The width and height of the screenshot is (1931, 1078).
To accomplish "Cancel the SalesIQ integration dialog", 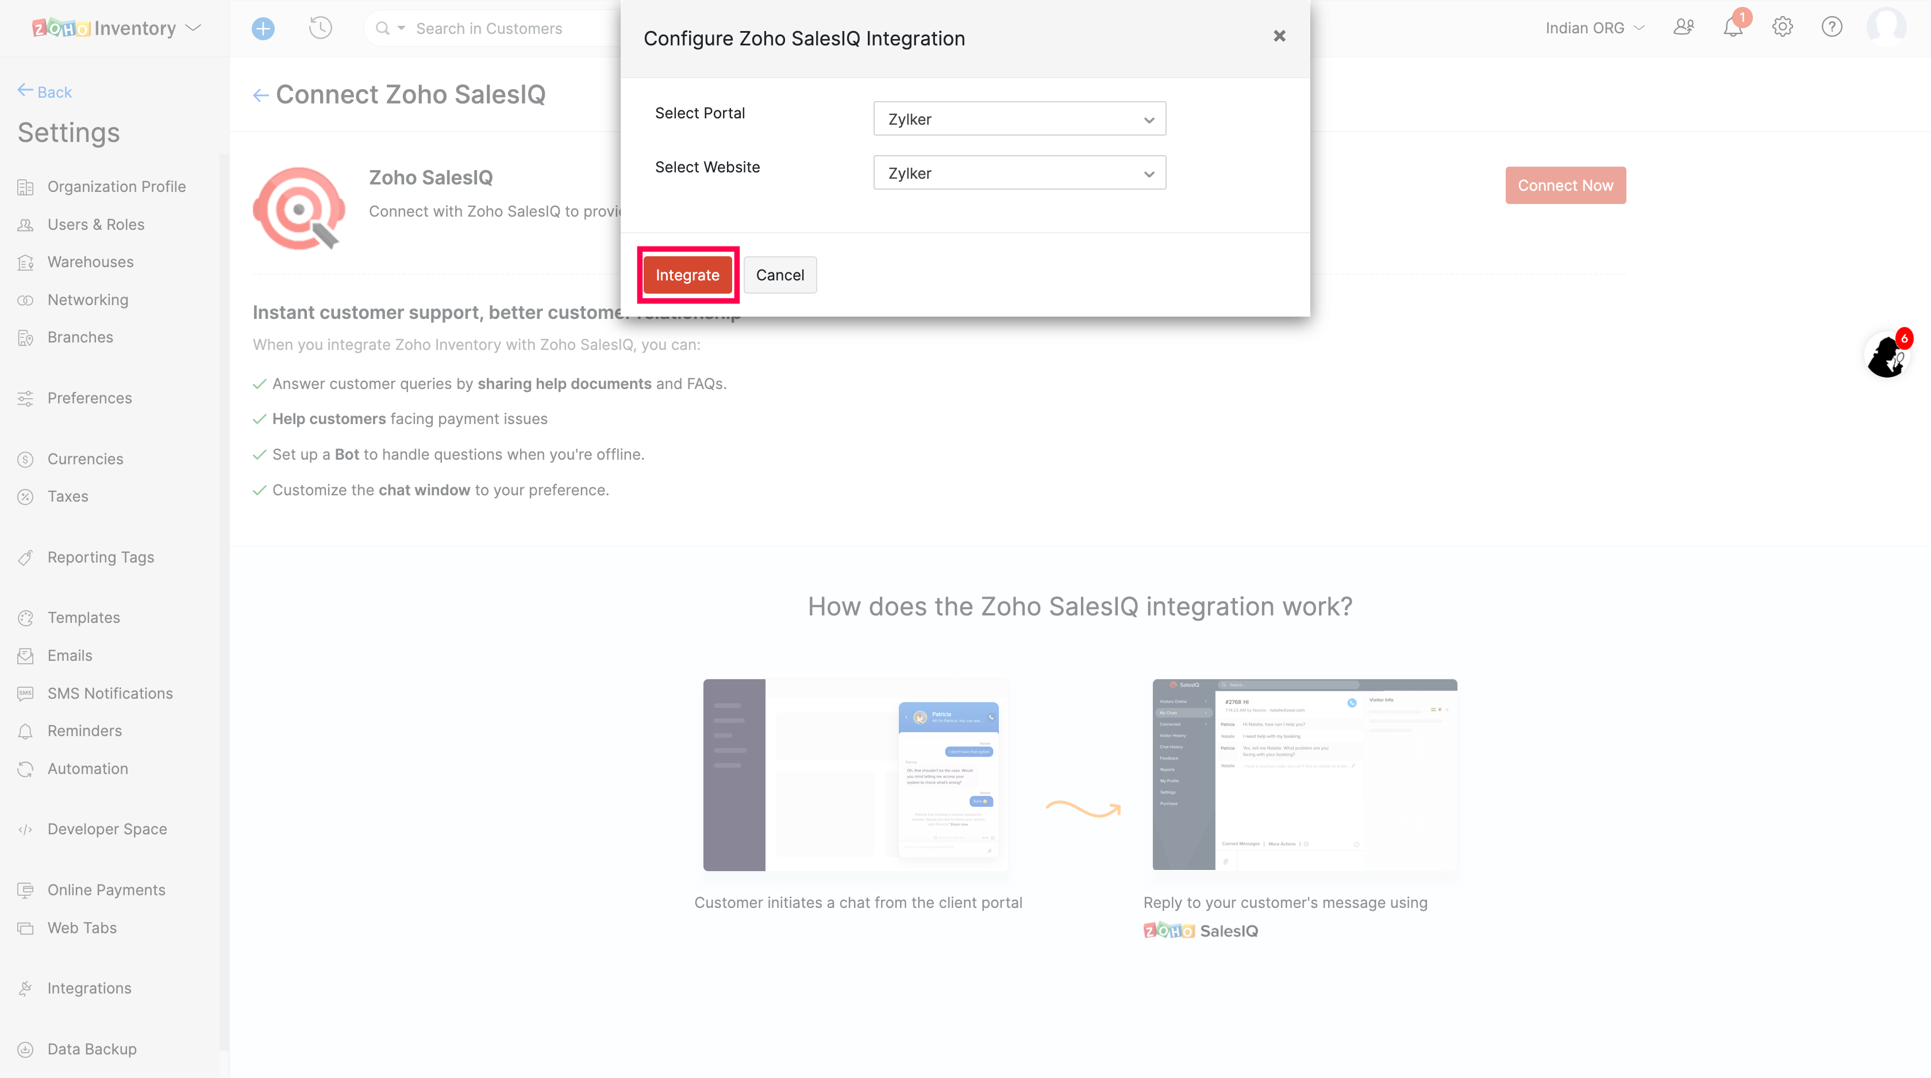I will [780, 275].
